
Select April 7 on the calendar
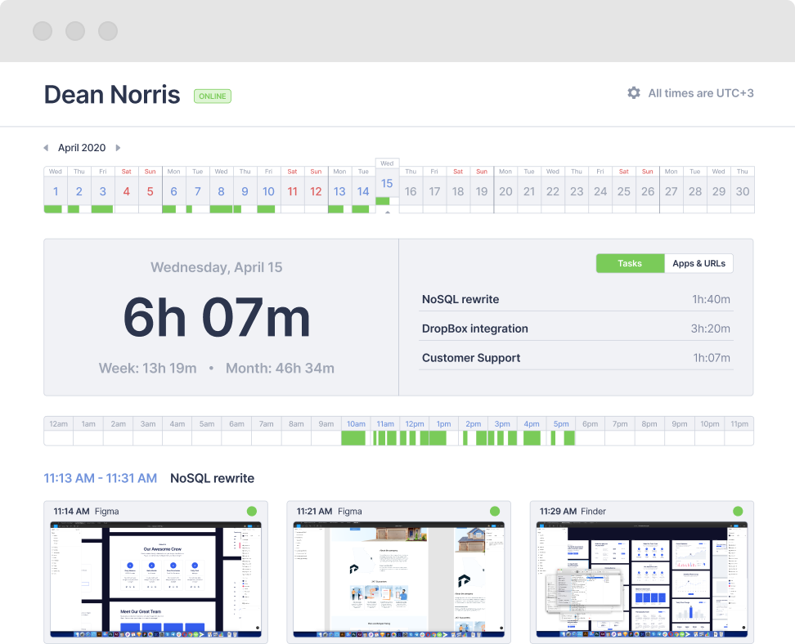point(197,190)
